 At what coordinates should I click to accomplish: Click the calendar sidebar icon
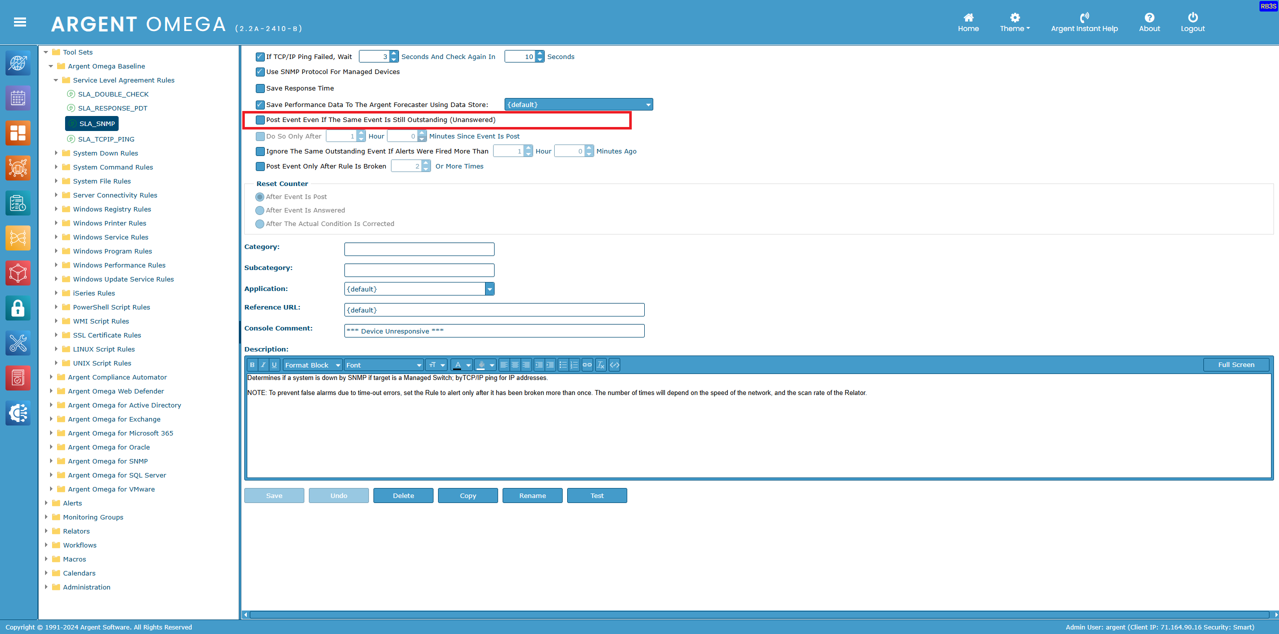tap(18, 98)
